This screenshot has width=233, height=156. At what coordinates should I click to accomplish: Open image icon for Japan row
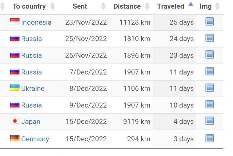(x=210, y=121)
